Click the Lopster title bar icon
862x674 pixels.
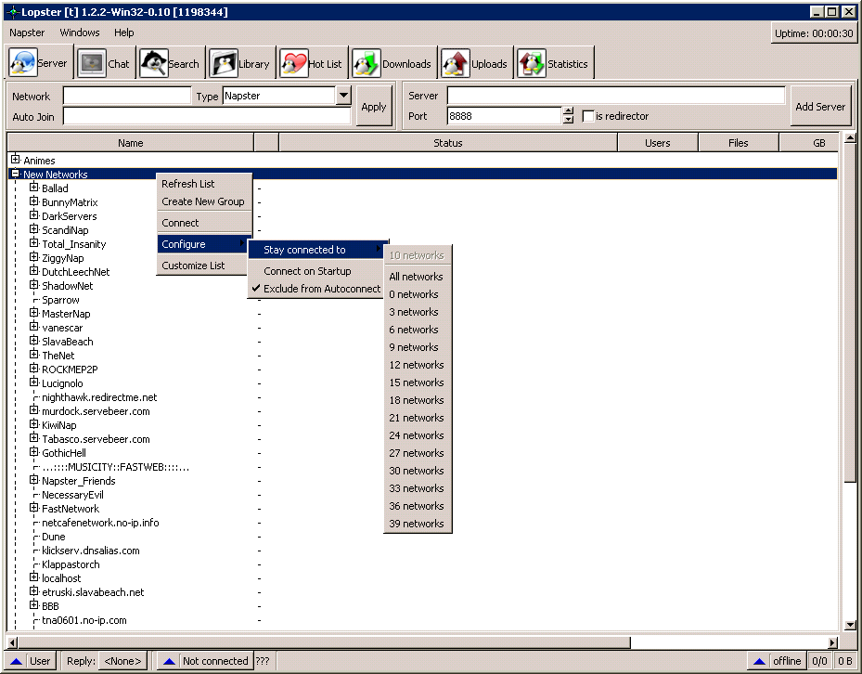(12, 11)
